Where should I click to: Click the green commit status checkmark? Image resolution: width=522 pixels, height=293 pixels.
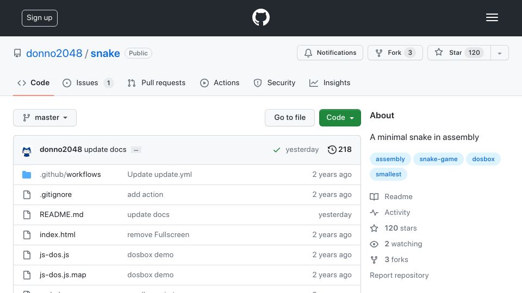(x=276, y=150)
